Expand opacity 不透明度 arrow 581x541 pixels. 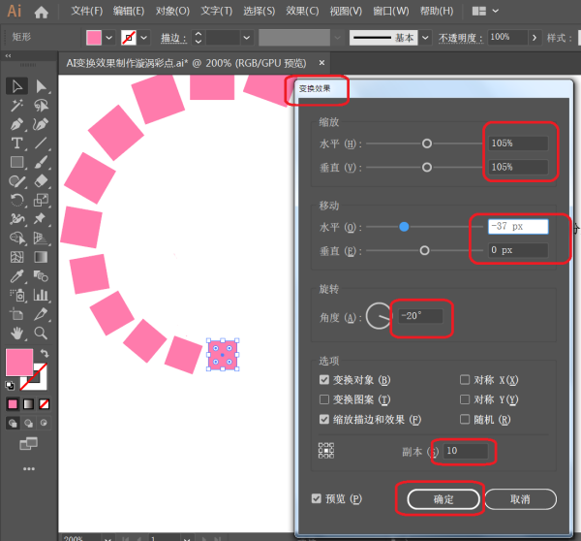[x=535, y=38]
